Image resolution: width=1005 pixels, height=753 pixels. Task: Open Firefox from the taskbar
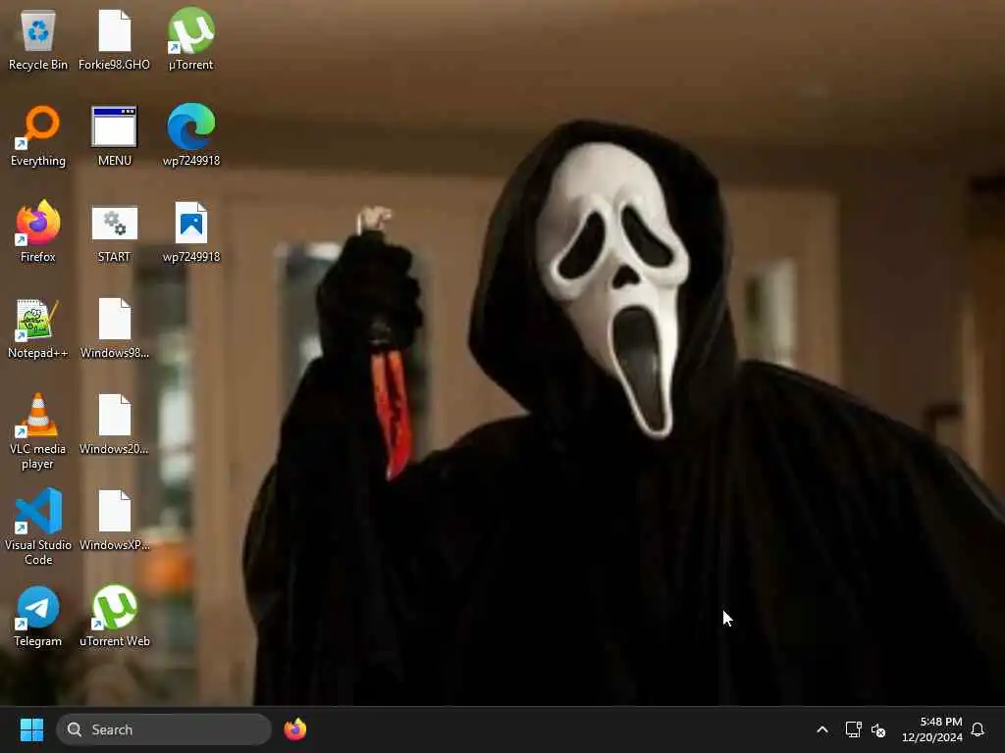click(x=295, y=729)
